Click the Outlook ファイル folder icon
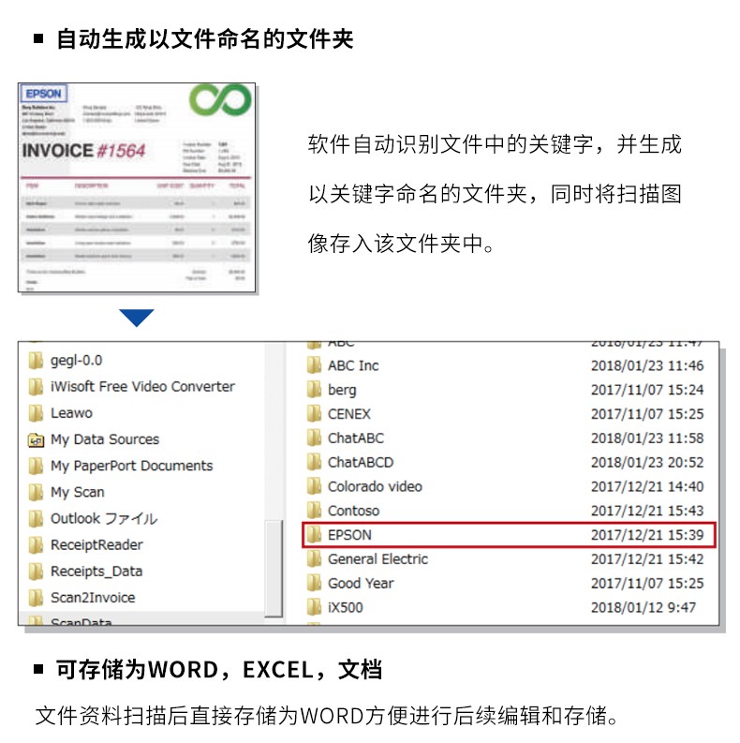 [x=36, y=519]
